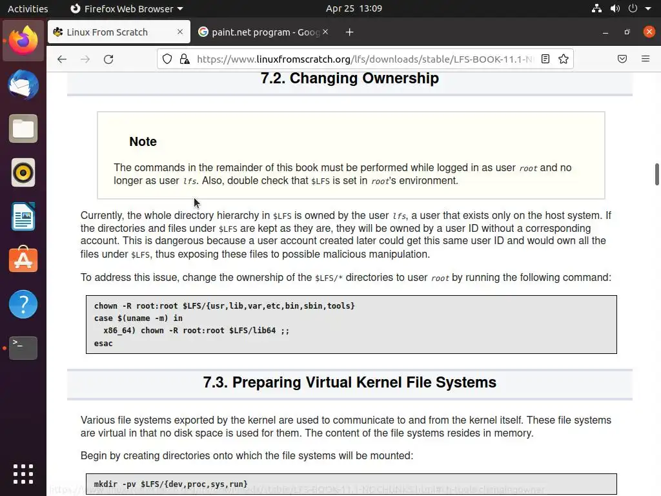
Task: Click the Note heading in the yellow box
Action: [x=143, y=141]
